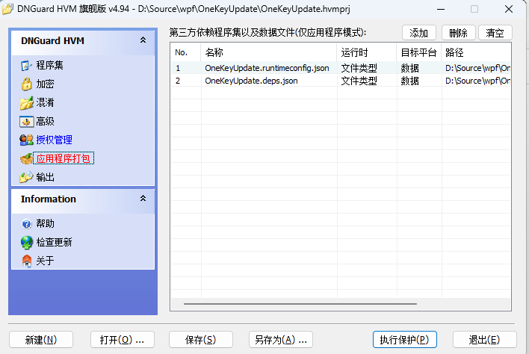Click the 加密 padlock icon
This screenshot has width=529, height=354.
click(x=26, y=84)
